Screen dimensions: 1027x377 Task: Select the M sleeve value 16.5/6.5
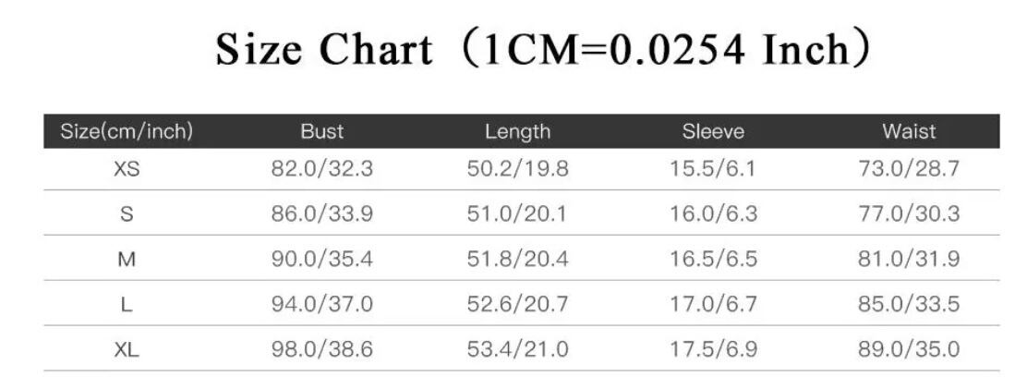pyautogui.click(x=713, y=260)
